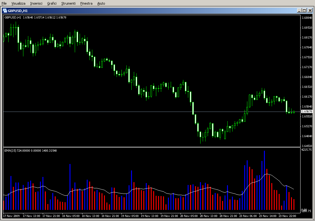Click the 19 Nov 13:00 time label

coord(150,216)
